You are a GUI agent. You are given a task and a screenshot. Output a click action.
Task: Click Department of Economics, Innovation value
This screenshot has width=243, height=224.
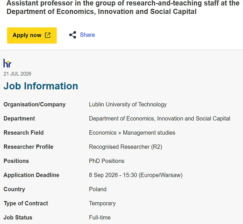click(159, 119)
